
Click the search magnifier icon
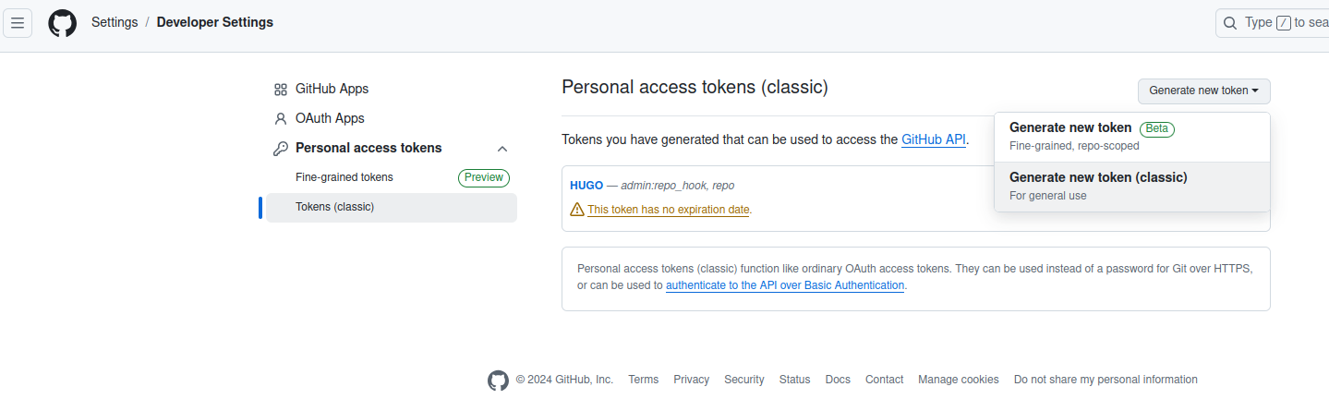[x=1230, y=23]
